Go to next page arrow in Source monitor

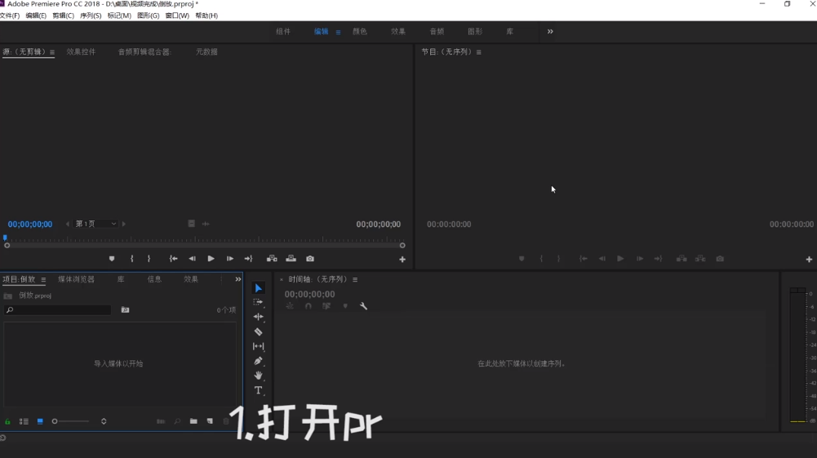click(x=123, y=224)
